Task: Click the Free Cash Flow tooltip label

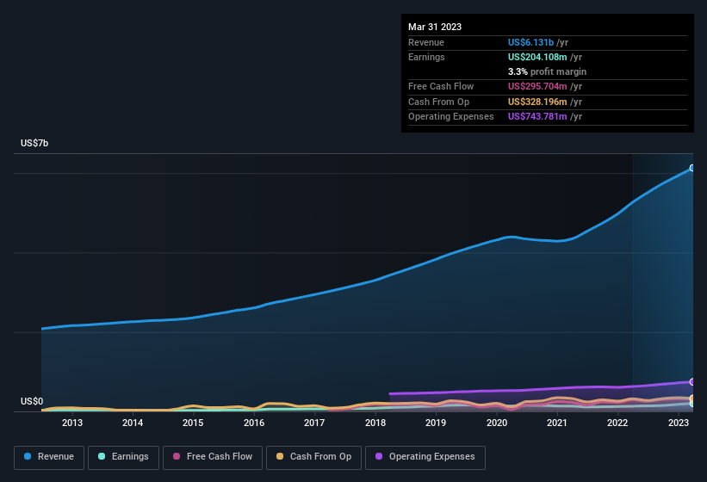Action: point(441,86)
